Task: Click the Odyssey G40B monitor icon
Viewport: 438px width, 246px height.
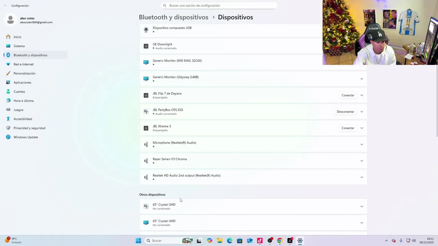Action: point(146,79)
